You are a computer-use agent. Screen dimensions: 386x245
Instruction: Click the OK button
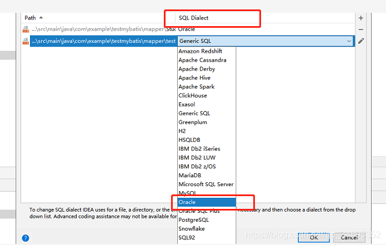(x=314, y=237)
